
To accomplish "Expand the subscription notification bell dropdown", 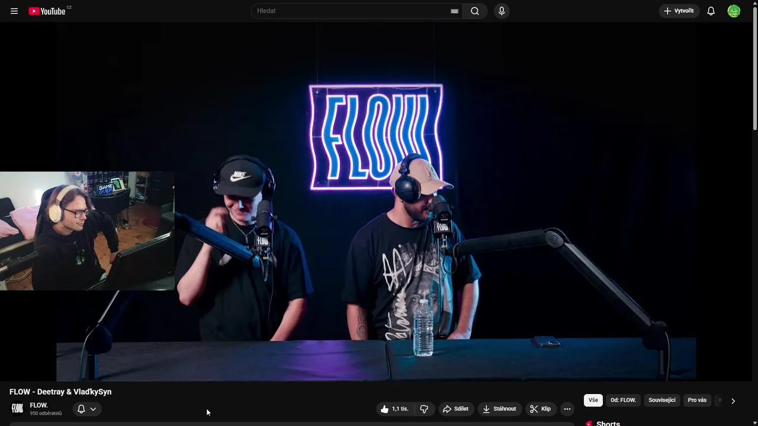I will click(86, 409).
